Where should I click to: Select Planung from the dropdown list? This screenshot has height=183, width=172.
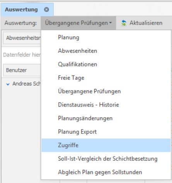click(x=106, y=37)
